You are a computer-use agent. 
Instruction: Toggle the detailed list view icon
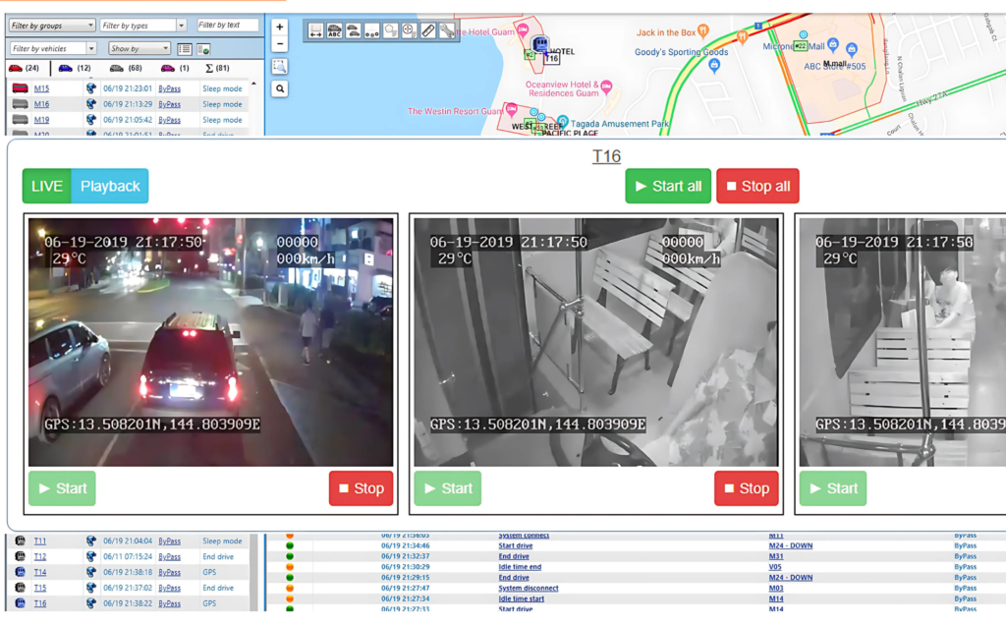[x=184, y=48]
